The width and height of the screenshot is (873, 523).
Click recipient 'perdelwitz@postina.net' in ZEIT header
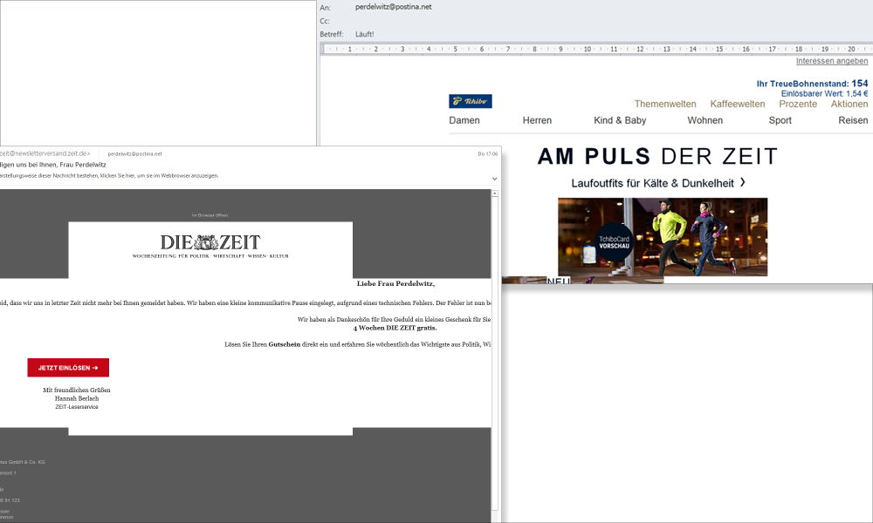tap(134, 154)
